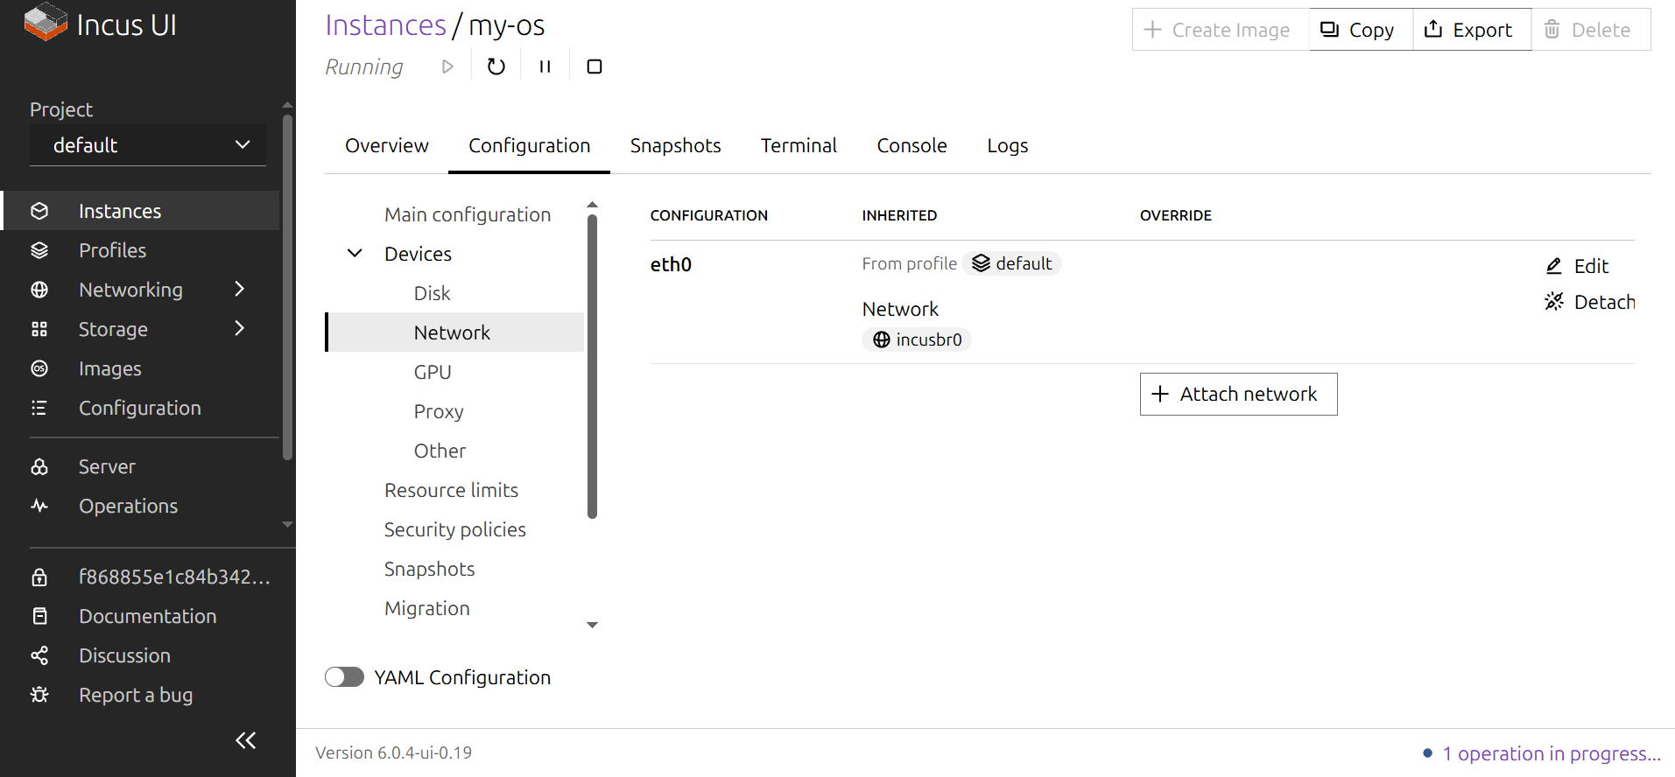View the operation in progress status

1550,753
